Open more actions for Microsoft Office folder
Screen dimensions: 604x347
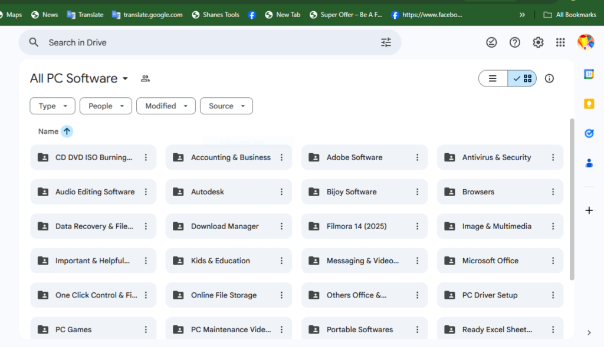click(x=553, y=260)
